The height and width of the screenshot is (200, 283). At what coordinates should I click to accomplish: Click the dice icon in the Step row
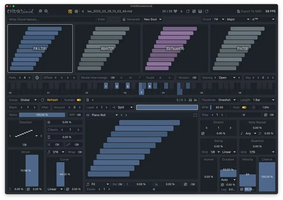click(266, 115)
